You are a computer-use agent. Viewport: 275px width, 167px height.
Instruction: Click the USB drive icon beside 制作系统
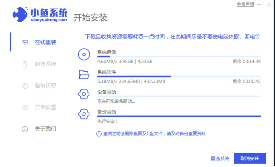[x=25, y=64]
